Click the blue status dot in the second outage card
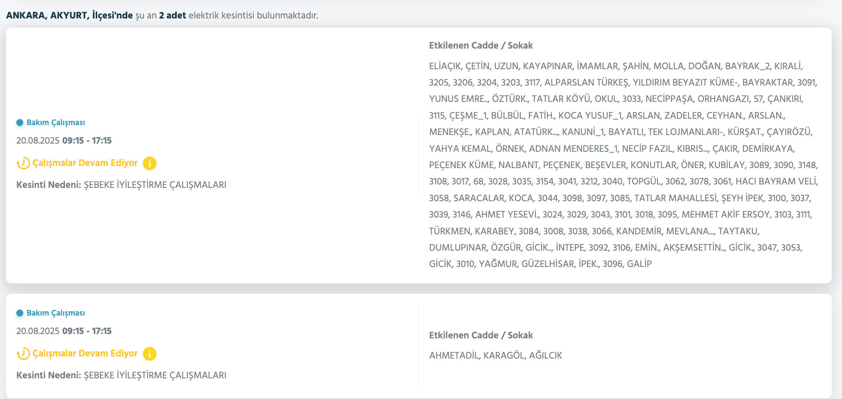Viewport: 842px width, 399px height. 20,313
